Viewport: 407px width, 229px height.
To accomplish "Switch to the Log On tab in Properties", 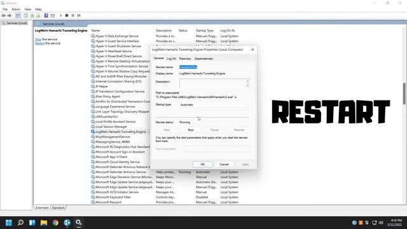I will coord(171,59).
